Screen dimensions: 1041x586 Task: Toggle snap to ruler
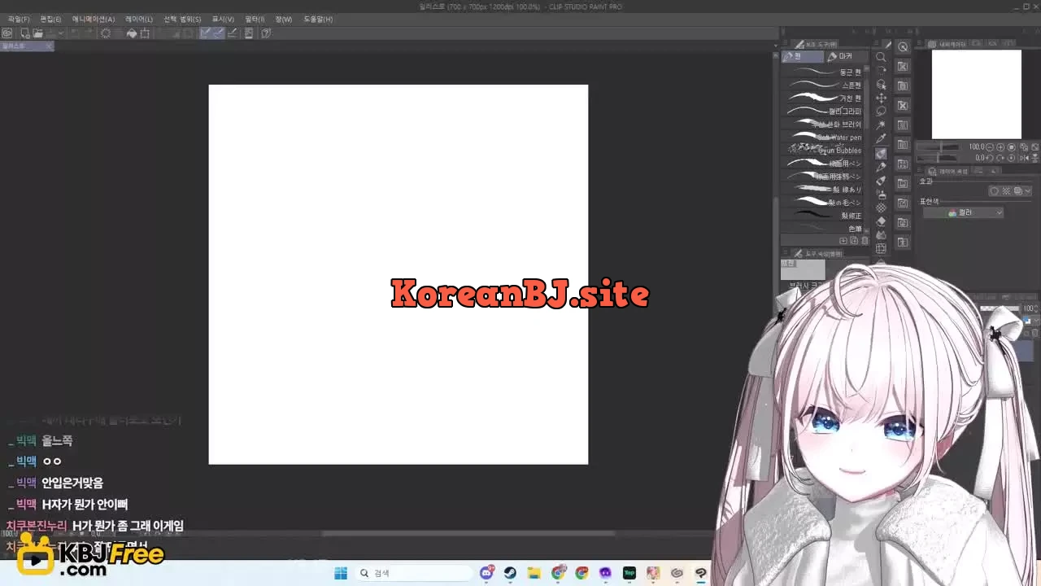[x=206, y=33]
